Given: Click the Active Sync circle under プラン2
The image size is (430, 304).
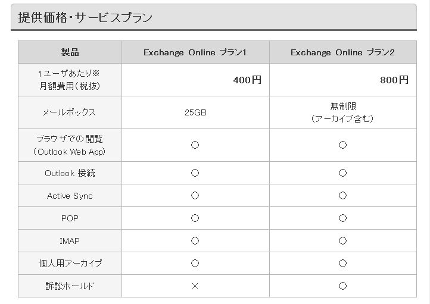Looking at the screenshot, I should 342,196.
